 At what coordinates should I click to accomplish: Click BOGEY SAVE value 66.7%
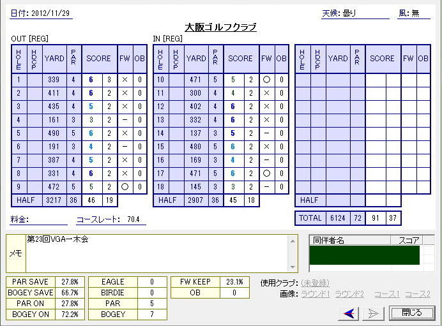pos(70,293)
